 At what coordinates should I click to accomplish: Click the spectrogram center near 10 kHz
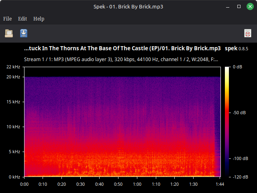pos(122,127)
